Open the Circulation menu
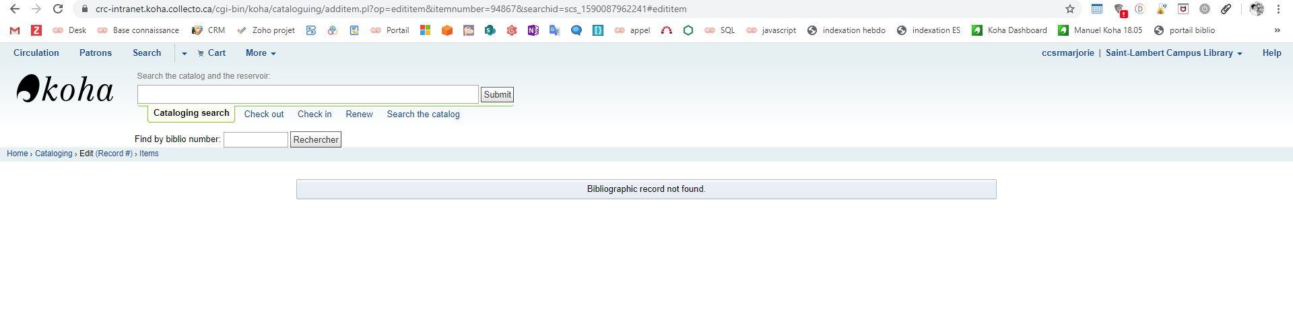The image size is (1293, 332). [x=36, y=53]
